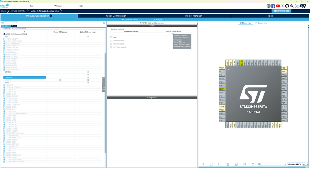Select USBX non secure radio button
Screen dimensions: 310x169
click(88, 82)
